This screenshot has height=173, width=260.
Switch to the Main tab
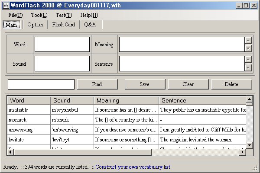coord(11,25)
